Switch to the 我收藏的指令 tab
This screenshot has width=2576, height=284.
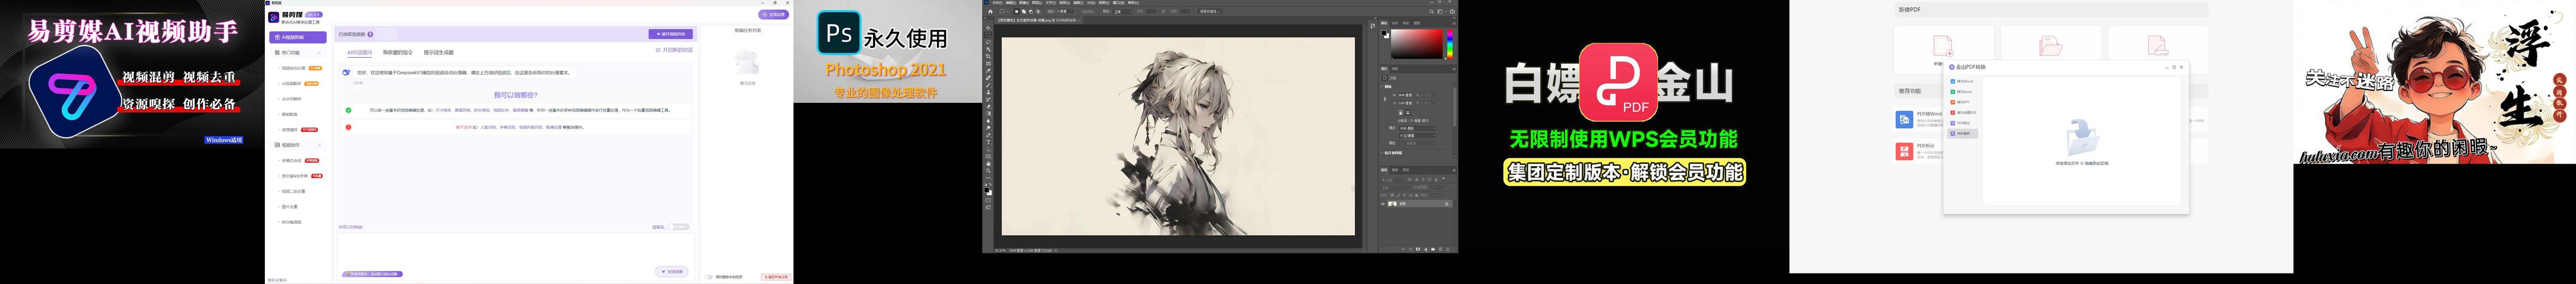(x=397, y=53)
